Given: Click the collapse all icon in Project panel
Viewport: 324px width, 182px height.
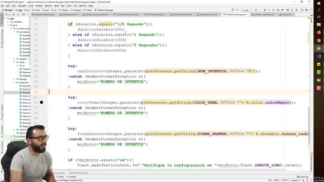Looking at the screenshot, I should tap(18, 15).
